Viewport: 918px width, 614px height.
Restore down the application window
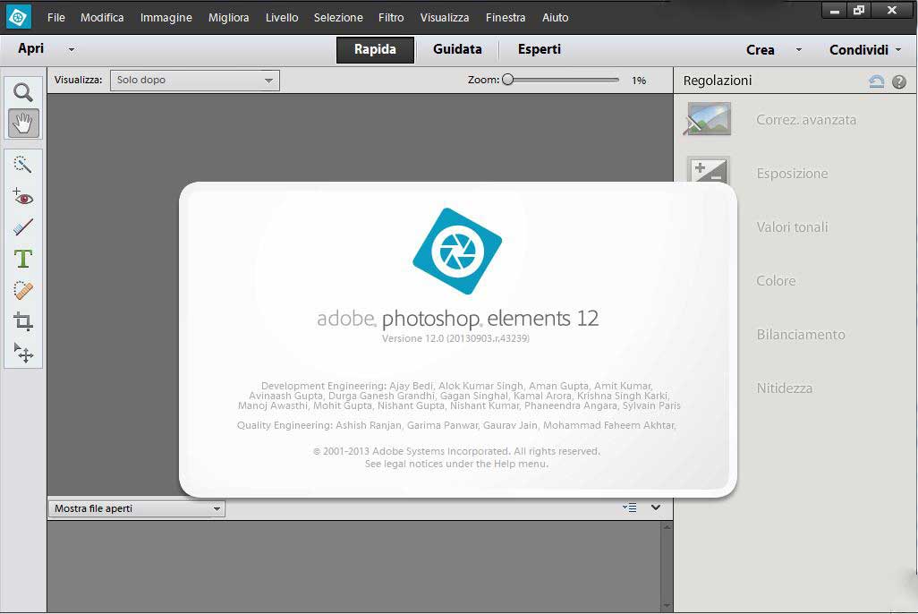859,11
